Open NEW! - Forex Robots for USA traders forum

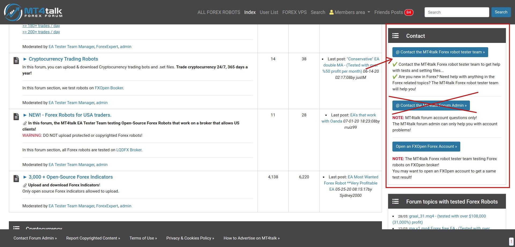(x=70, y=115)
